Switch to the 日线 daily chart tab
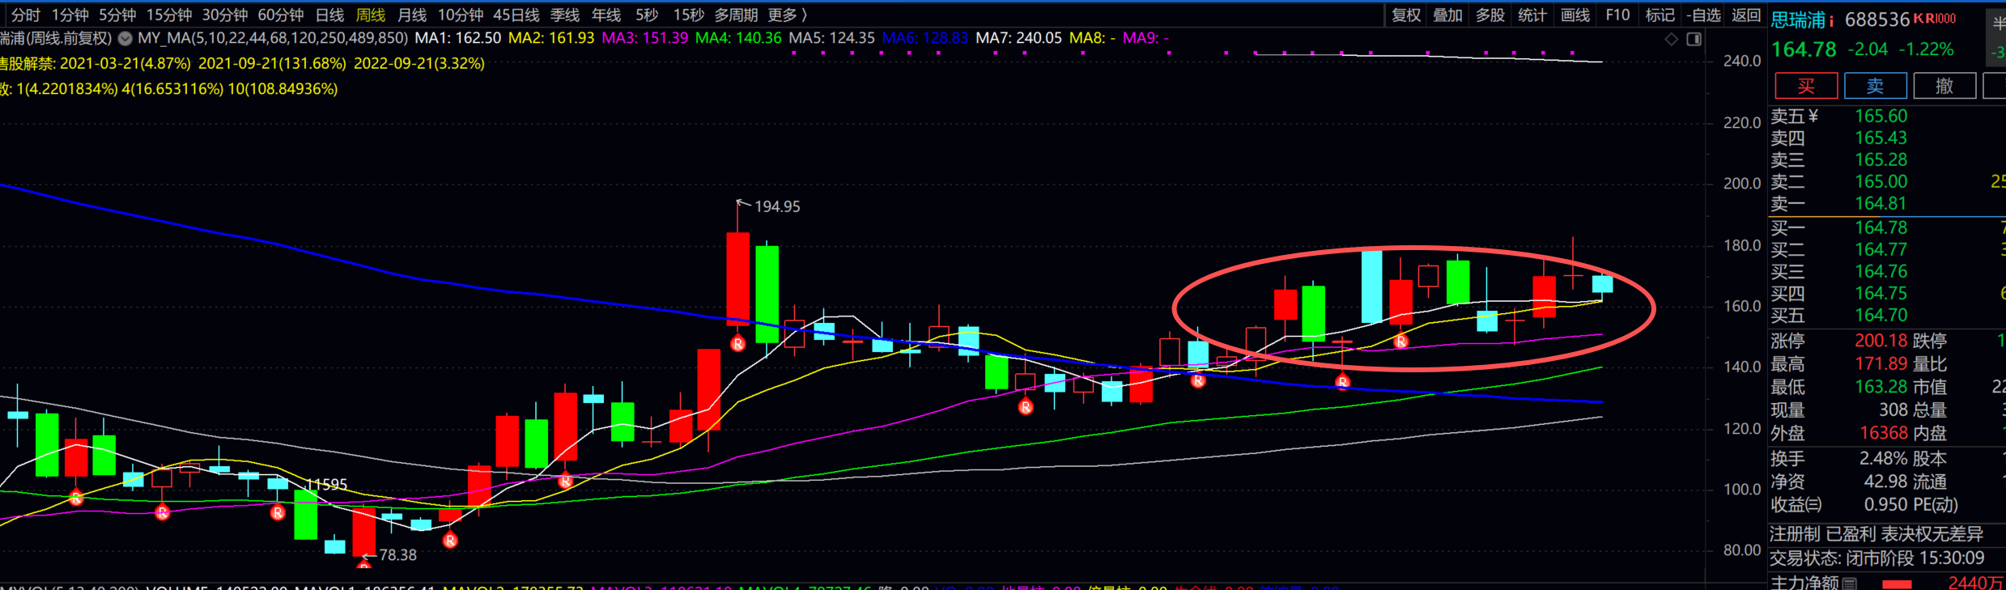This screenshot has height=590, width=2006. [x=329, y=15]
